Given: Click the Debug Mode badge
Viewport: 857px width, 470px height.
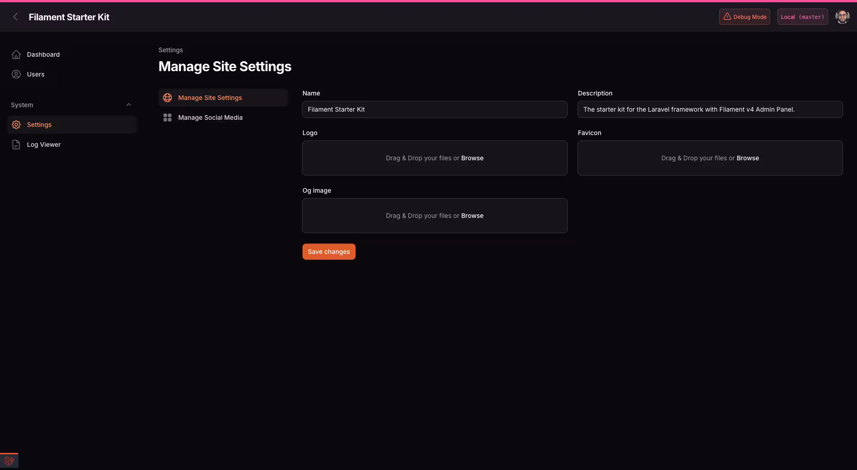Looking at the screenshot, I should (744, 17).
